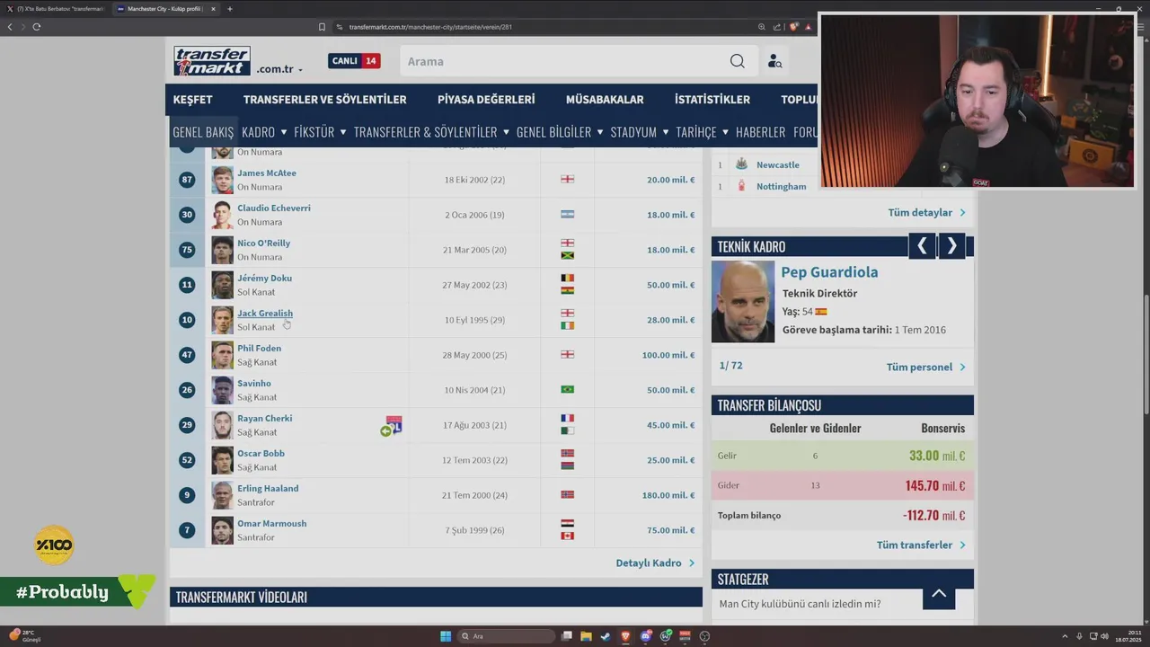The height and width of the screenshot is (647, 1150).
Task: Click the Jack Grealish link
Action: [x=265, y=313]
